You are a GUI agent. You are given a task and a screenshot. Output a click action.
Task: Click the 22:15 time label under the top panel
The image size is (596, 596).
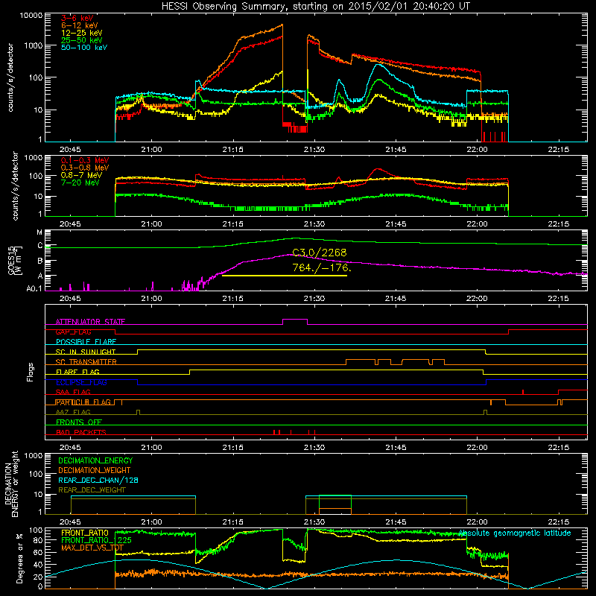click(558, 150)
